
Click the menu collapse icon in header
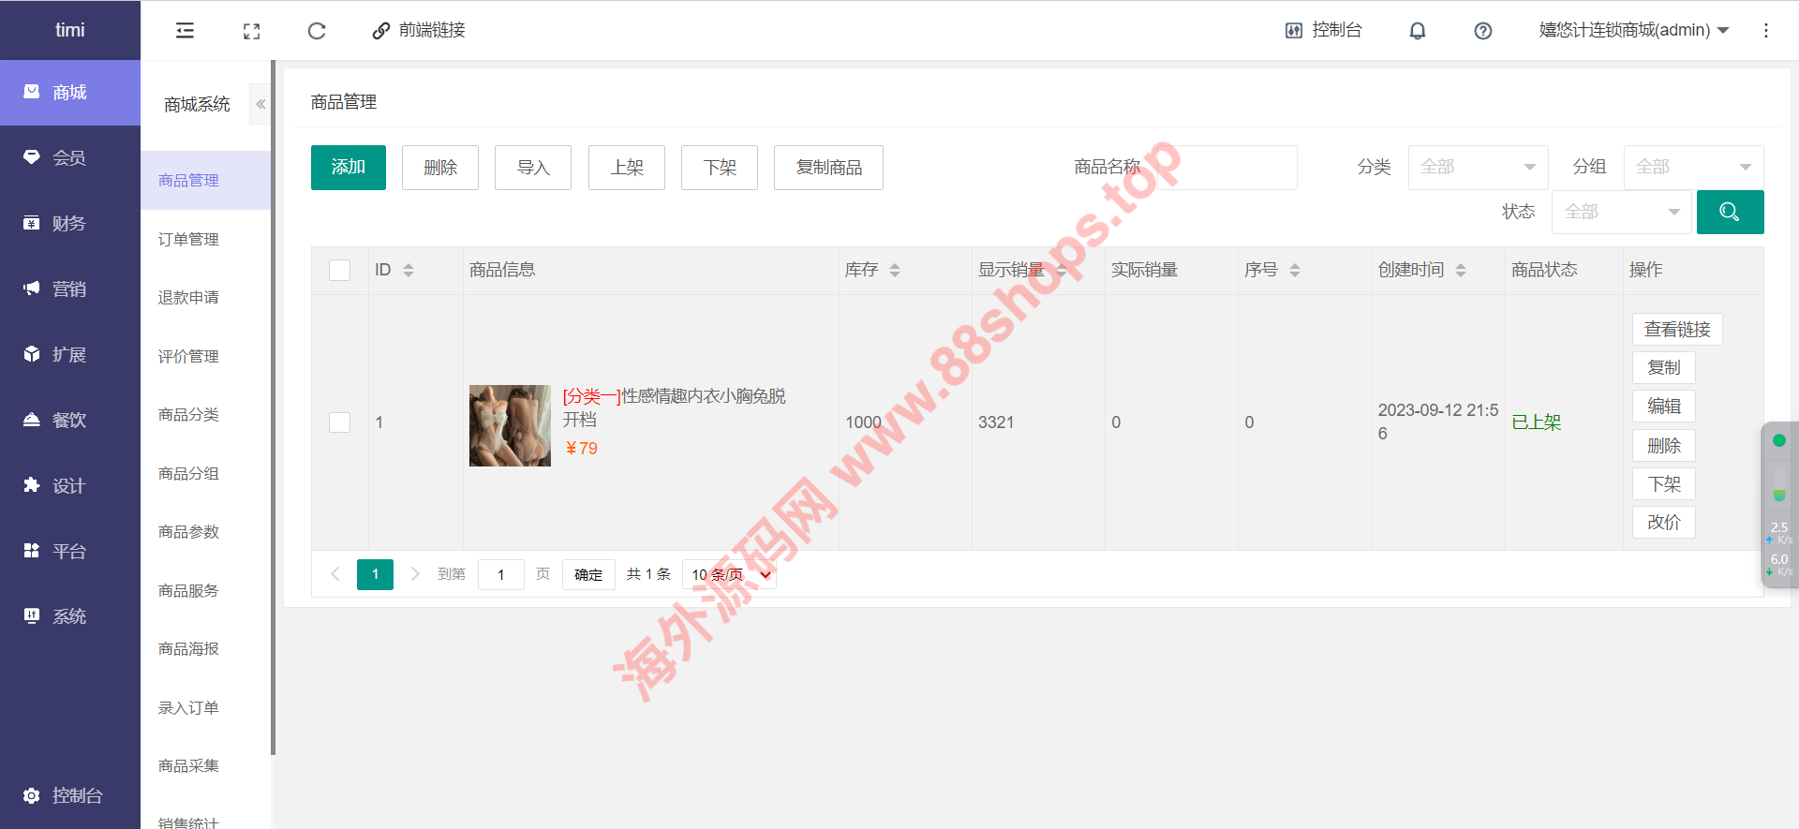pyautogui.click(x=185, y=31)
